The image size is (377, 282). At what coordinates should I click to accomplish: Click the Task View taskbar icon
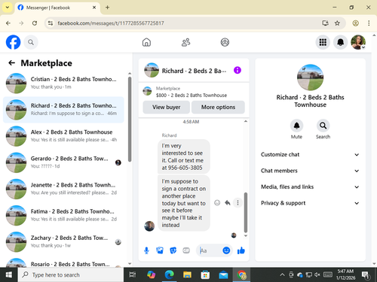pyautogui.click(x=132, y=274)
